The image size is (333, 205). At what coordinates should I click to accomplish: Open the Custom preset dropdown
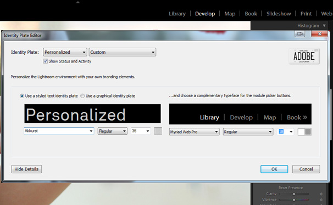pyautogui.click(x=123, y=52)
